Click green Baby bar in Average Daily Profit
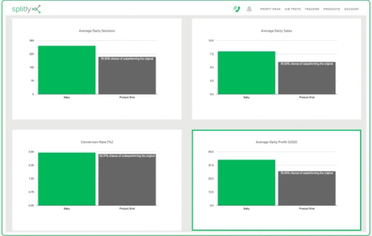 click(x=247, y=183)
